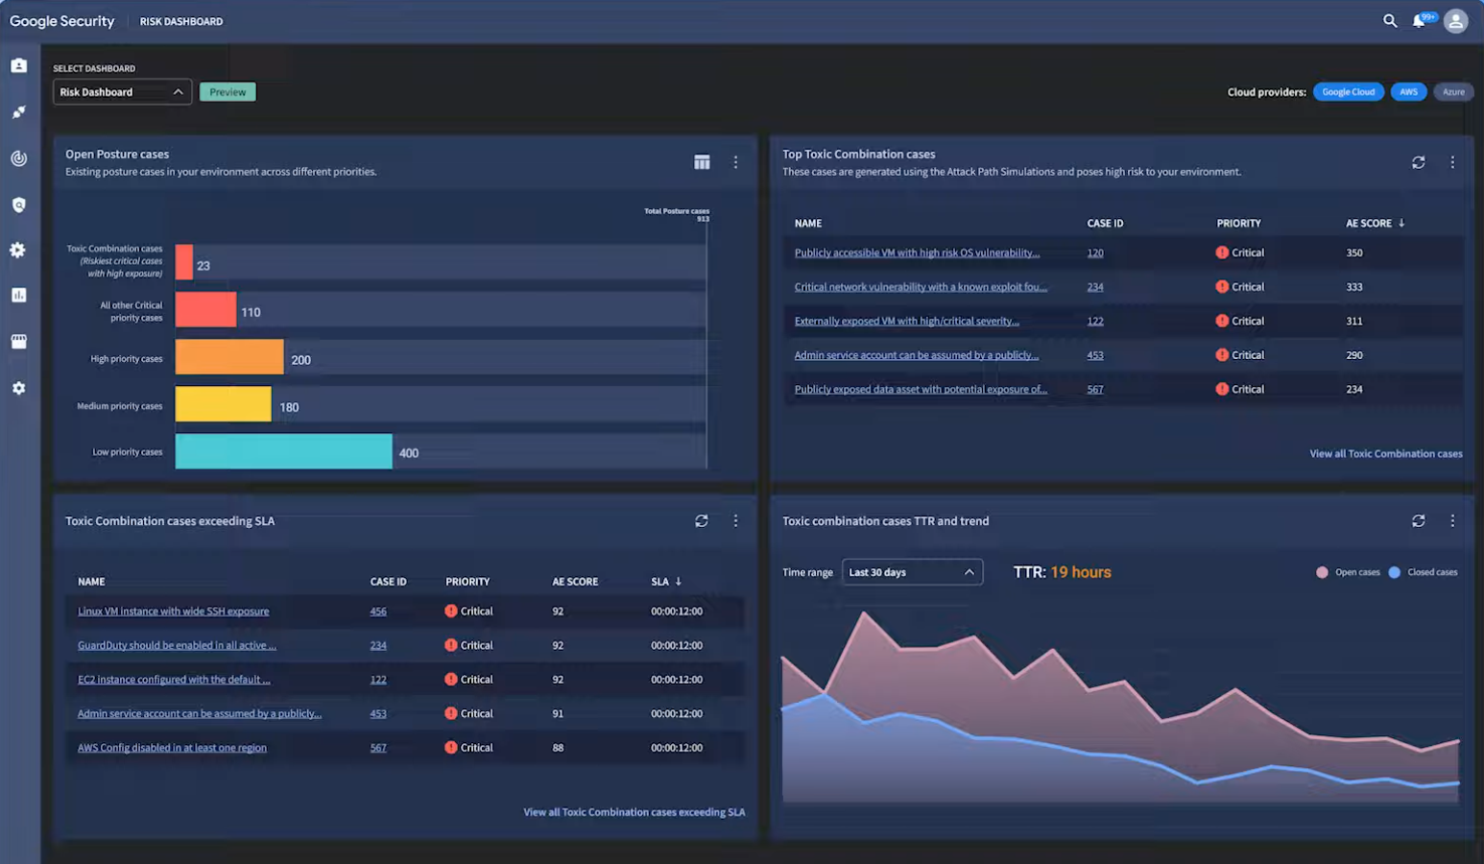Viewport: 1484px width, 864px height.
Task: Expand the Risk Dashboard selector dropdown
Action: coord(122,92)
